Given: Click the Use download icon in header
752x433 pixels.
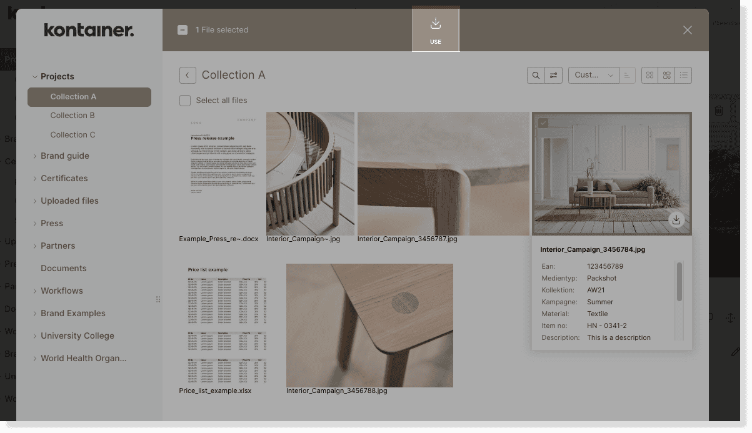Looking at the screenshot, I should 436,29.
